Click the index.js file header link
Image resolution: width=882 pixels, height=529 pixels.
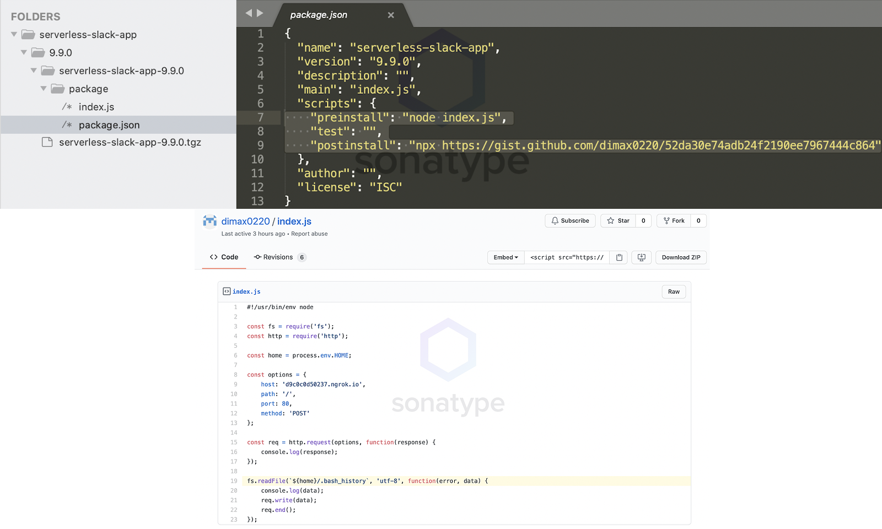click(246, 292)
